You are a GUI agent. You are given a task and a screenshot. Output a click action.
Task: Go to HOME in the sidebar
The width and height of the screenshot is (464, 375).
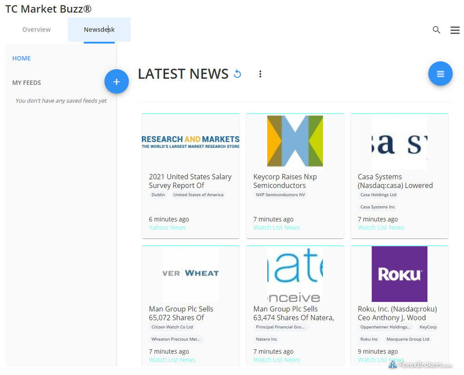21,58
